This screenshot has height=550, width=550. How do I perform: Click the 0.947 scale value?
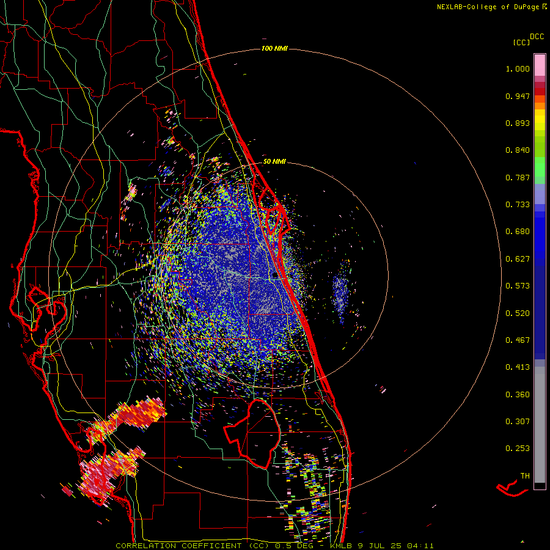tap(518, 96)
